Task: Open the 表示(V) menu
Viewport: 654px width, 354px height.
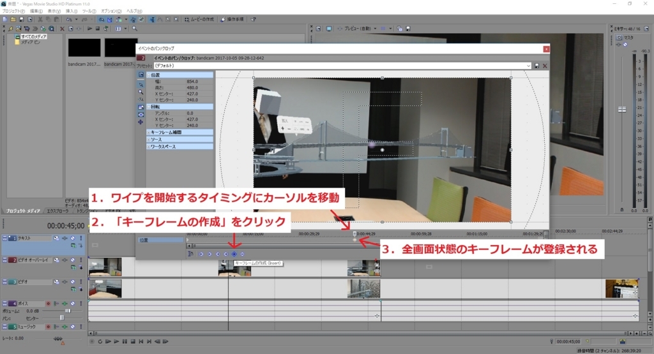Action: tap(54, 11)
